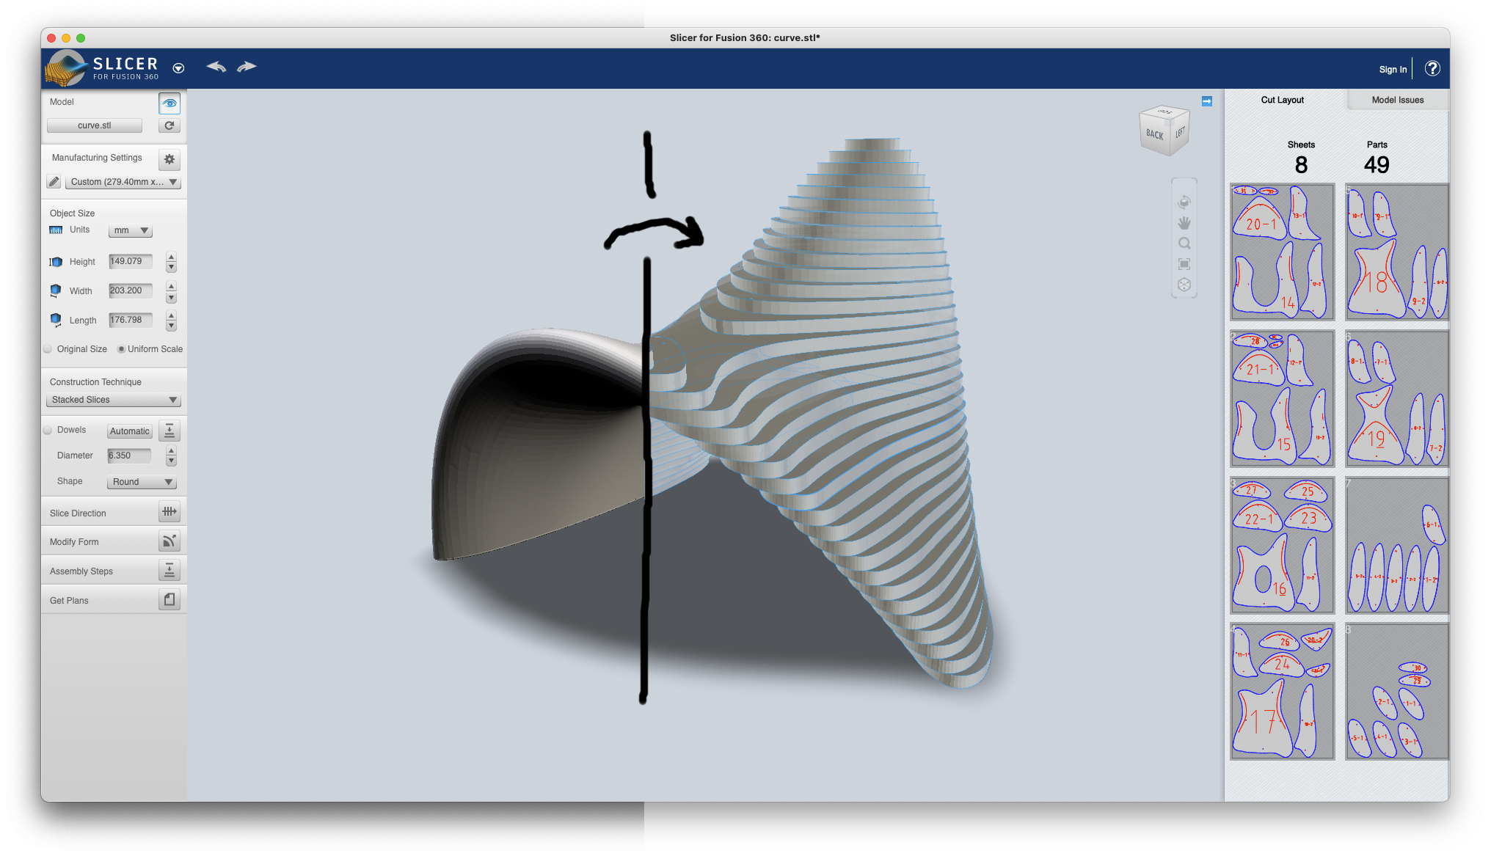1491x856 pixels.
Task: Open Construction Technique Stacked Slices dropdown
Action: pyautogui.click(x=113, y=400)
